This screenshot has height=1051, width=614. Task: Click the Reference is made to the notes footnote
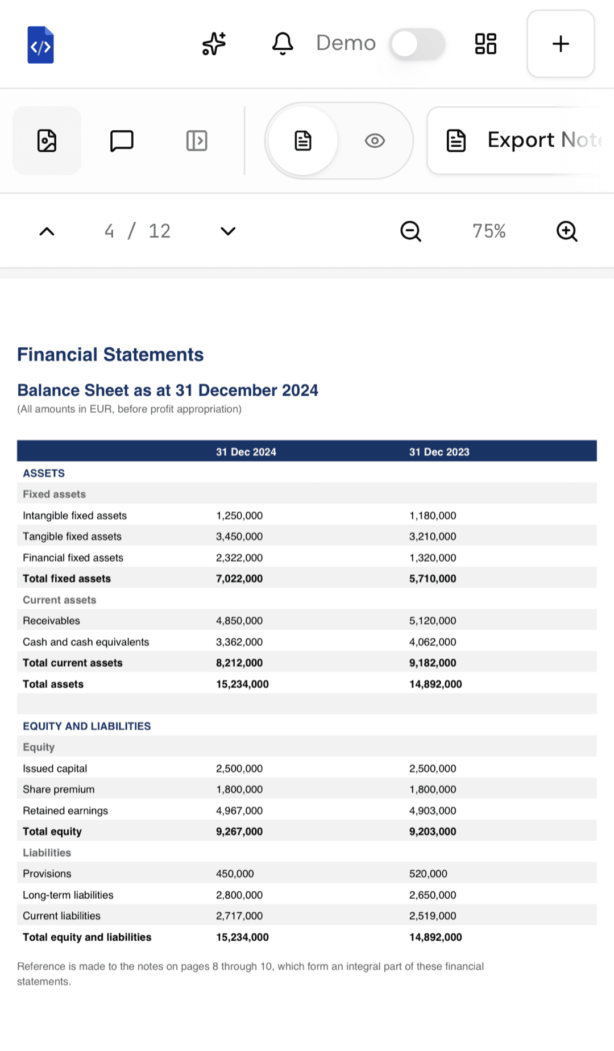pyautogui.click(x=250, y=974)
